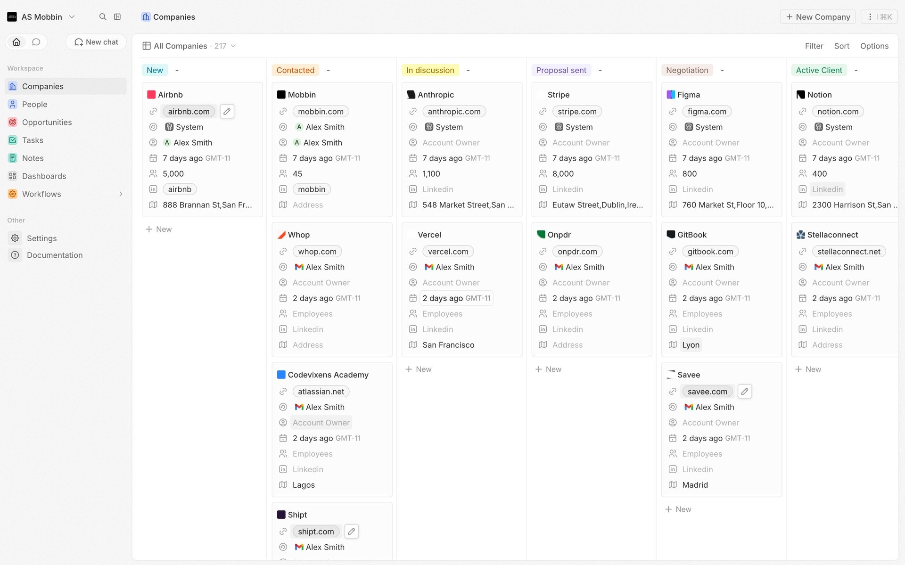905x565 pixels.
Task: Click the Whop company logo
Action: click(x=281, y=235)
